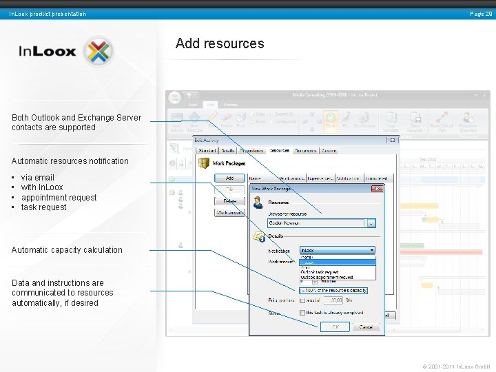This screenshot has height=372, width=496.
Task: Select 'Outlook appointment request' option
Action: (337, 277)
